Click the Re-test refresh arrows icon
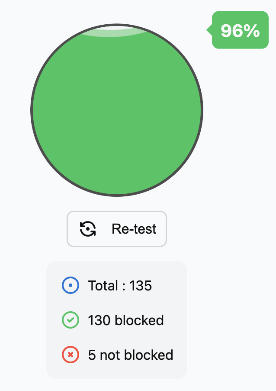The width and height of the screenshot is (276, 391). [x=88, y=229]
